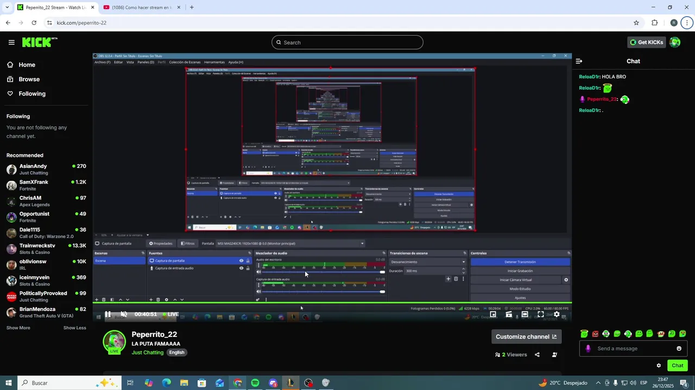Share the channel via share icon
The height and width of the screenshot is (390, 695).
[537, 355]
